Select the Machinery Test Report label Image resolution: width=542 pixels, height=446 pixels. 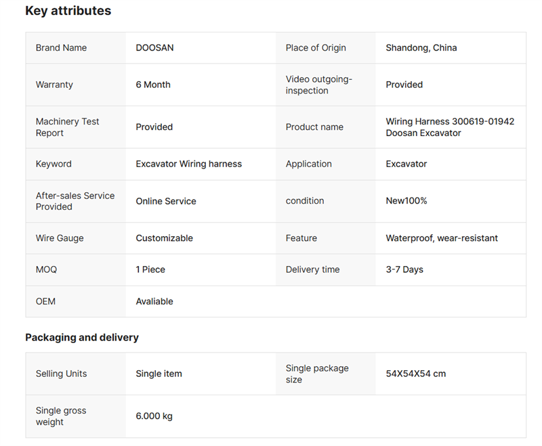click(67, 127)
